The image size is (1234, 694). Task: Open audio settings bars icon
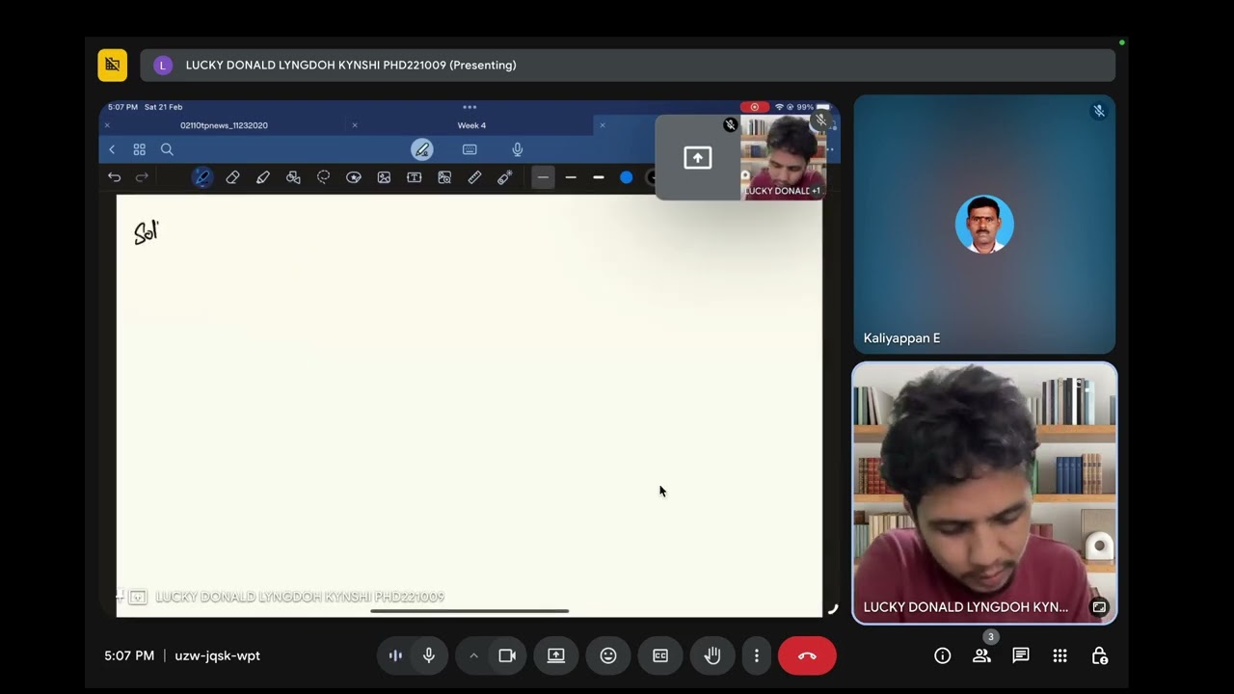coord(395,655)
